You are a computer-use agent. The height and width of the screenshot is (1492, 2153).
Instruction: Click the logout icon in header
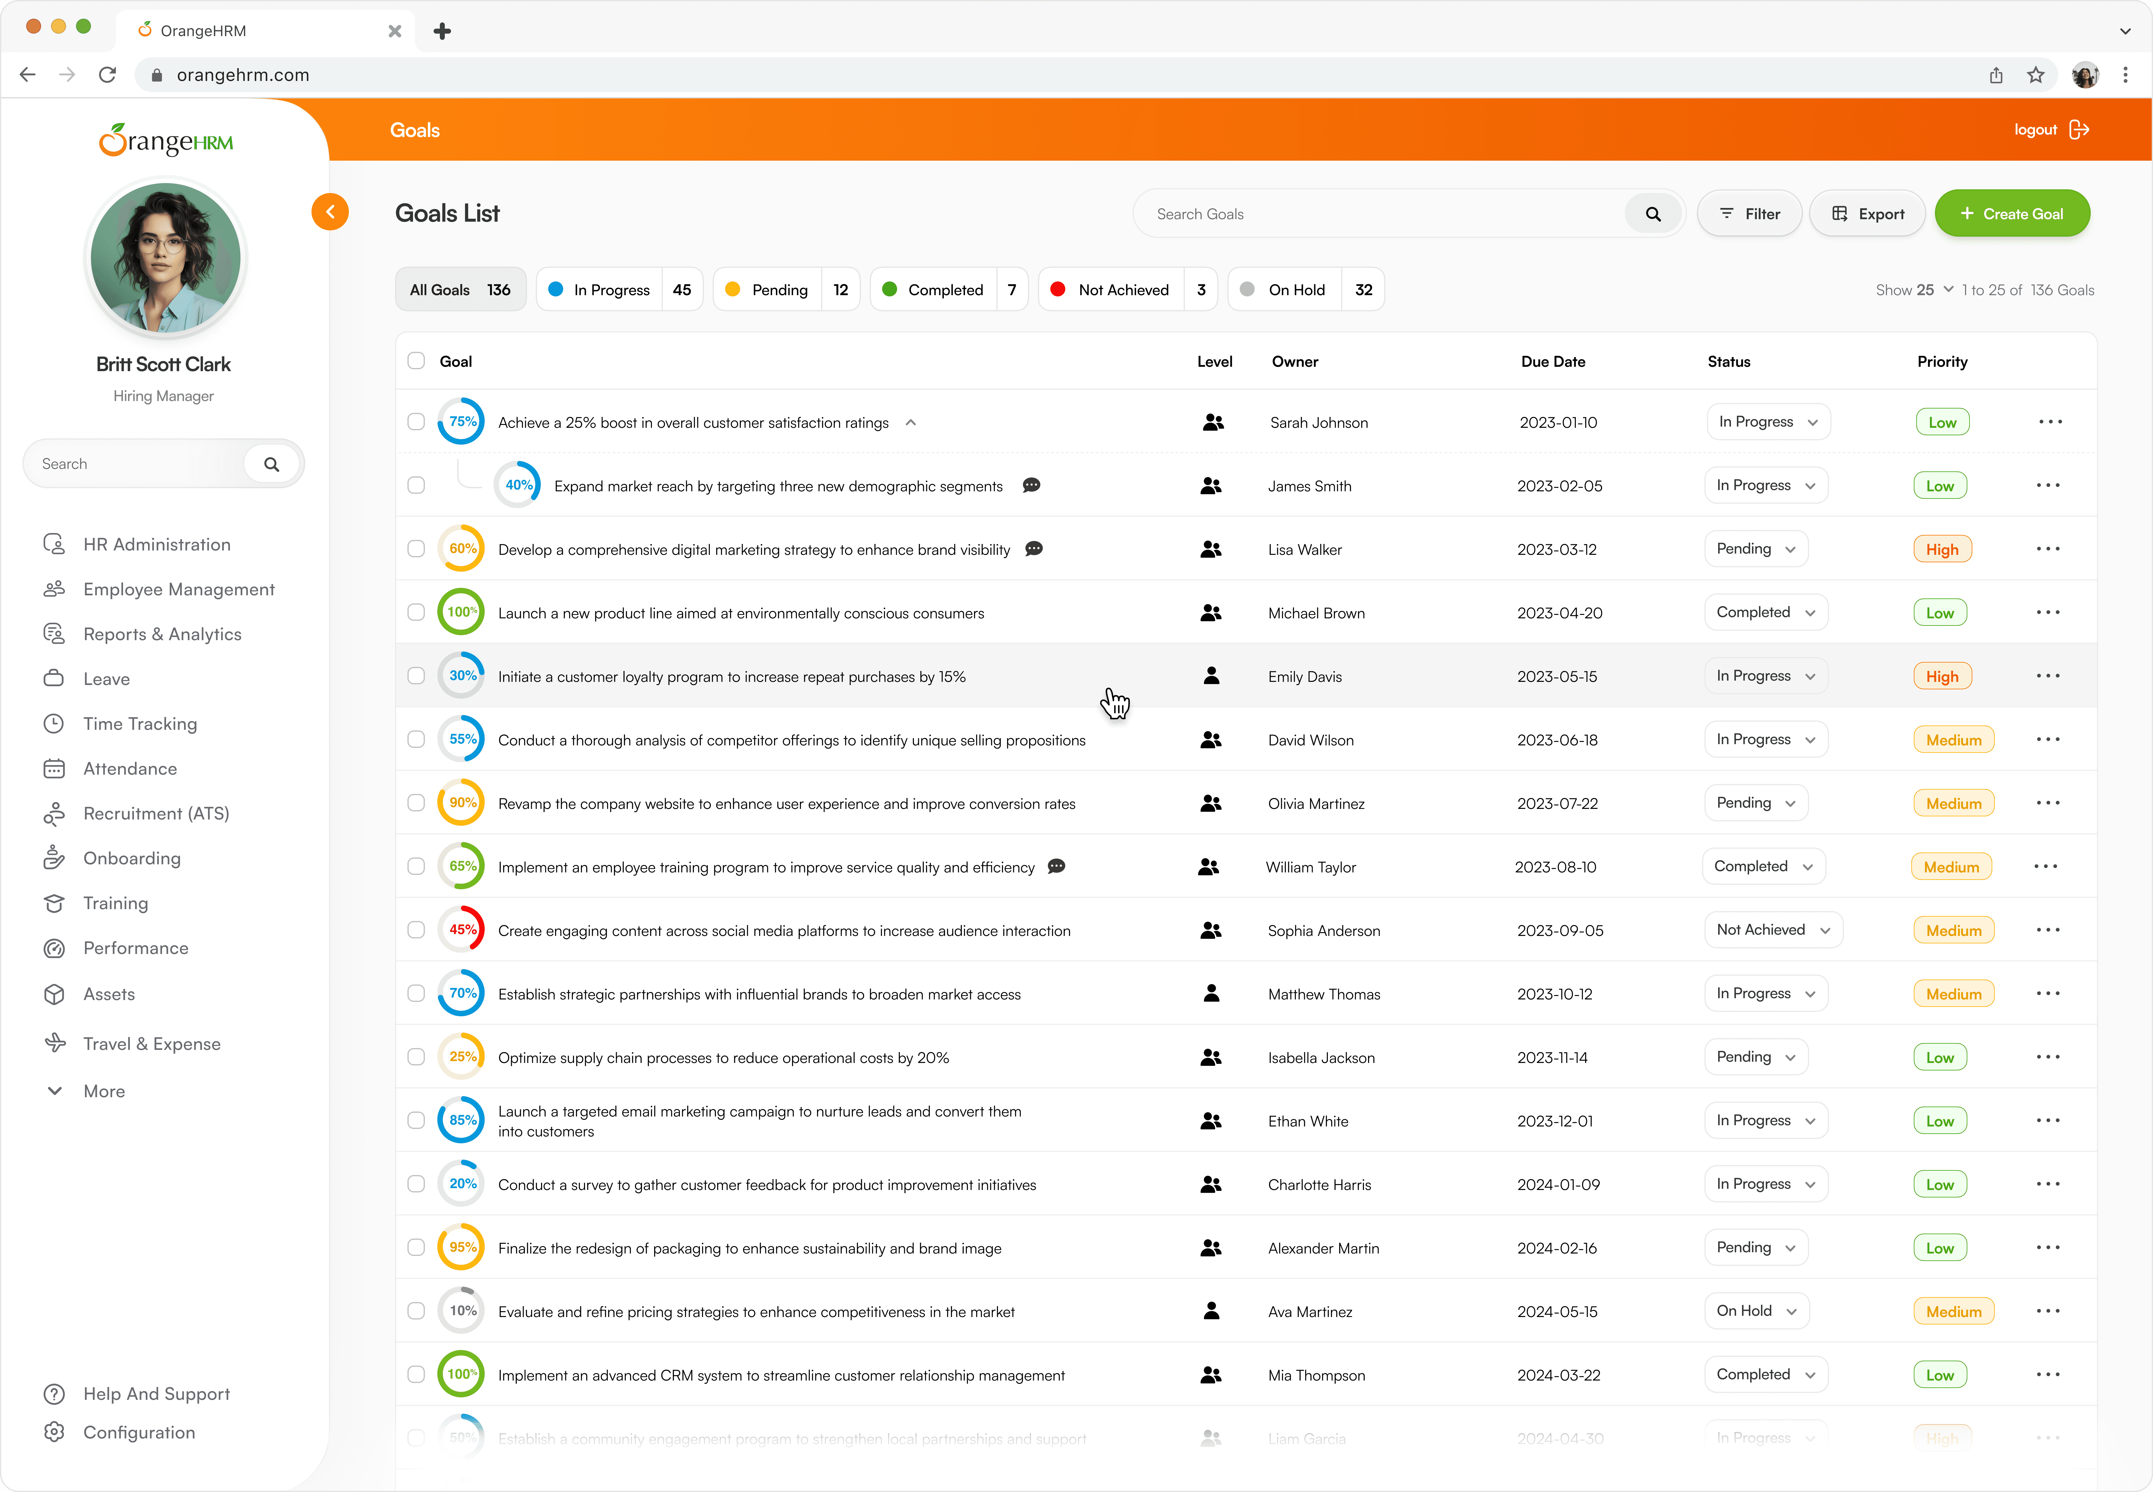pos(2079,130)
